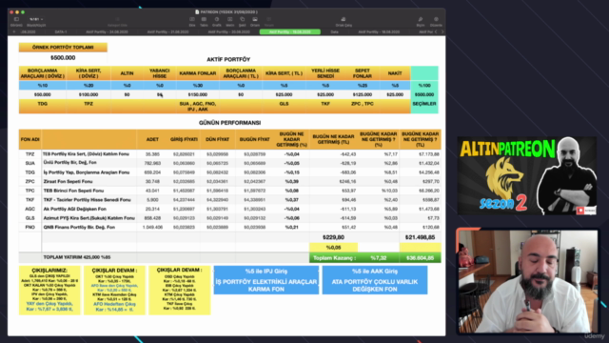Click the yellow ÇIKIŞLARIMIZ note box
The width and height of the screenshot is (609, 343).
[49, 290]
